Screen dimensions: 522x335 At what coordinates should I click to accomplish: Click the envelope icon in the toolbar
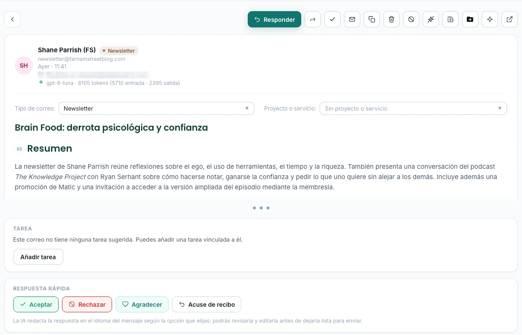pyautogui.click(x=352, y=19)
